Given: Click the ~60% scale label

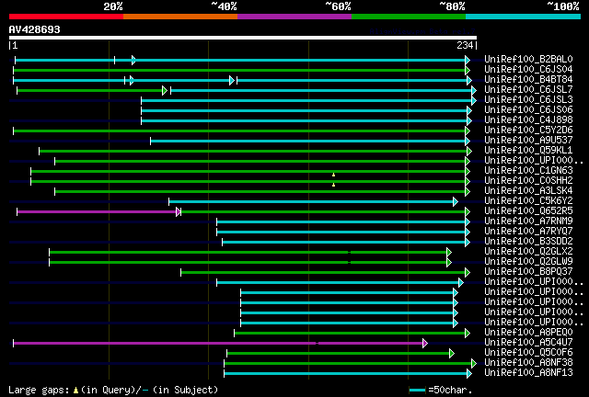Looking at the screenshot, I should point(338,6).
